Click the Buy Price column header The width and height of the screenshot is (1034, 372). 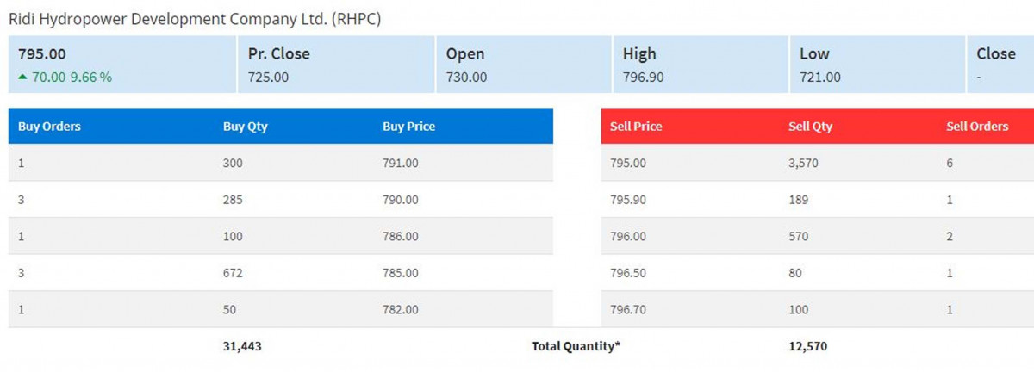[x=408, y=126]
